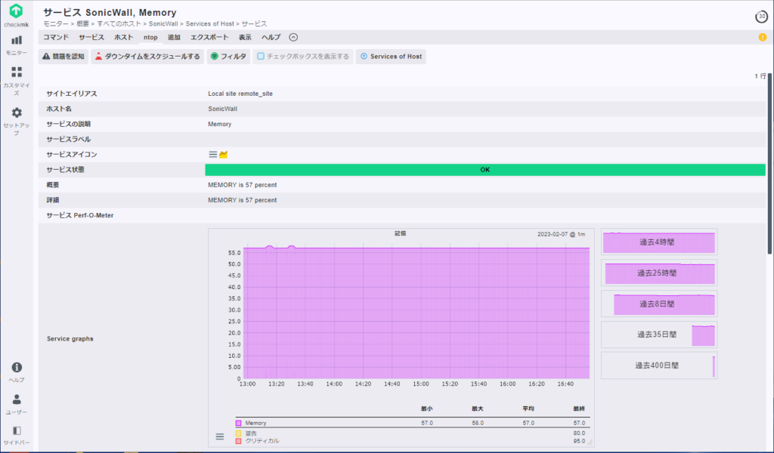Click the summary text MEMORY is 57 percent
Image resolution: width=774 pixels, height=453 pixels.
(243, 185)
